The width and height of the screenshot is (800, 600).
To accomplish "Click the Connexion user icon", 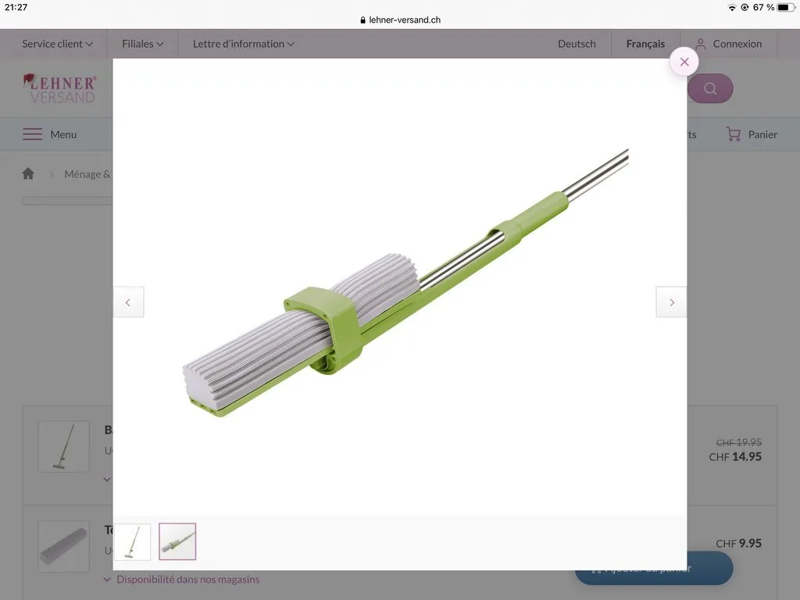I will click(x=701, y=44).
